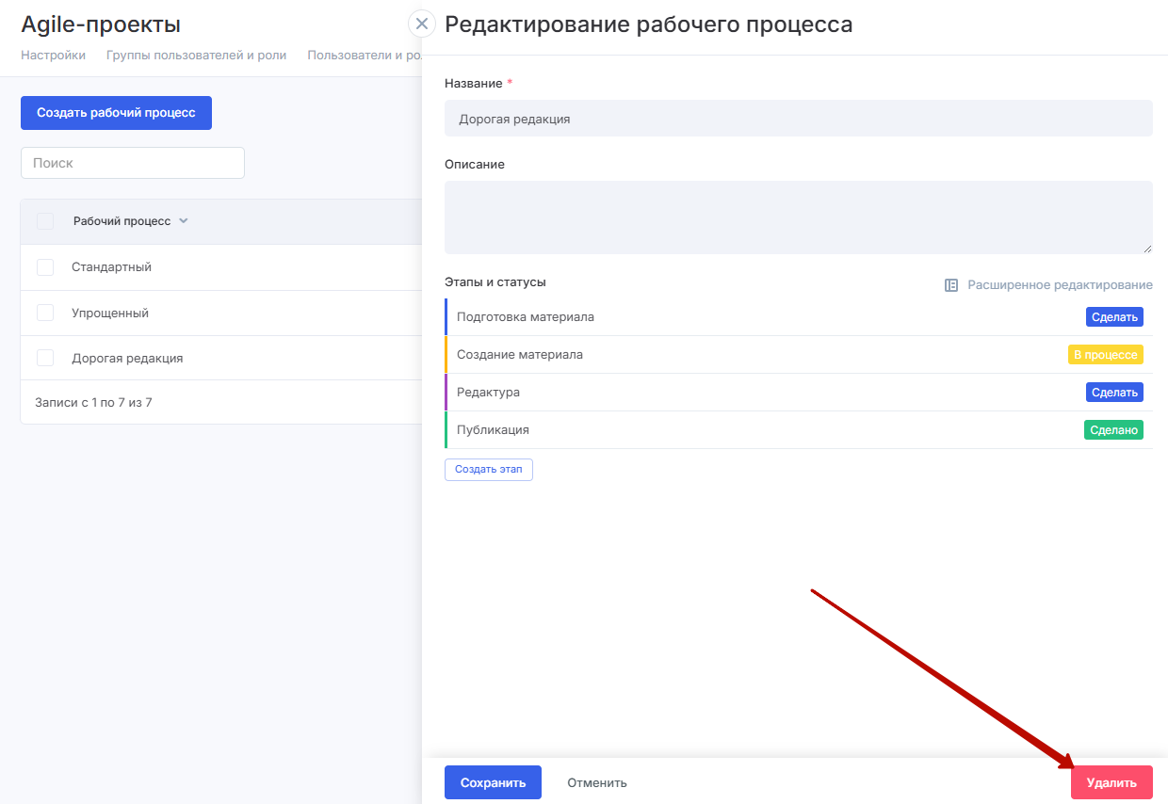Delete workflow with Удалить button
The height and width of the screenshot is (804, 1168).
tap(1111, 782)
